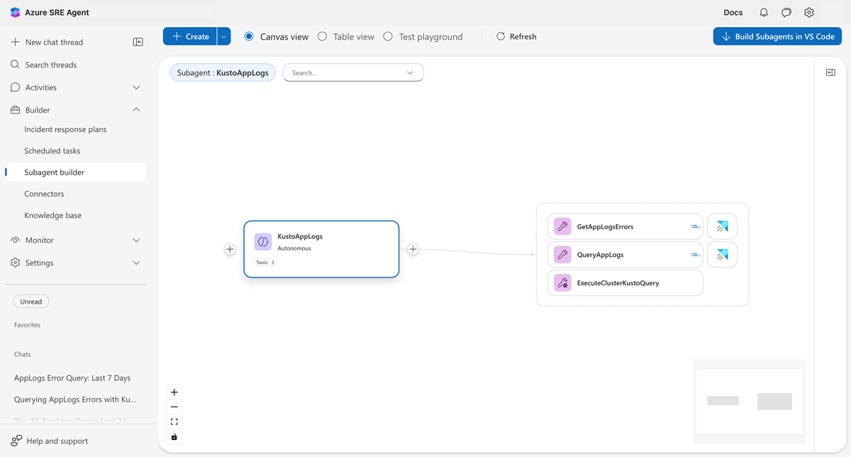Select the Canvas view radio button
Image resolution: width=851 pixels, height=457 pixels.
coord(250,36)
